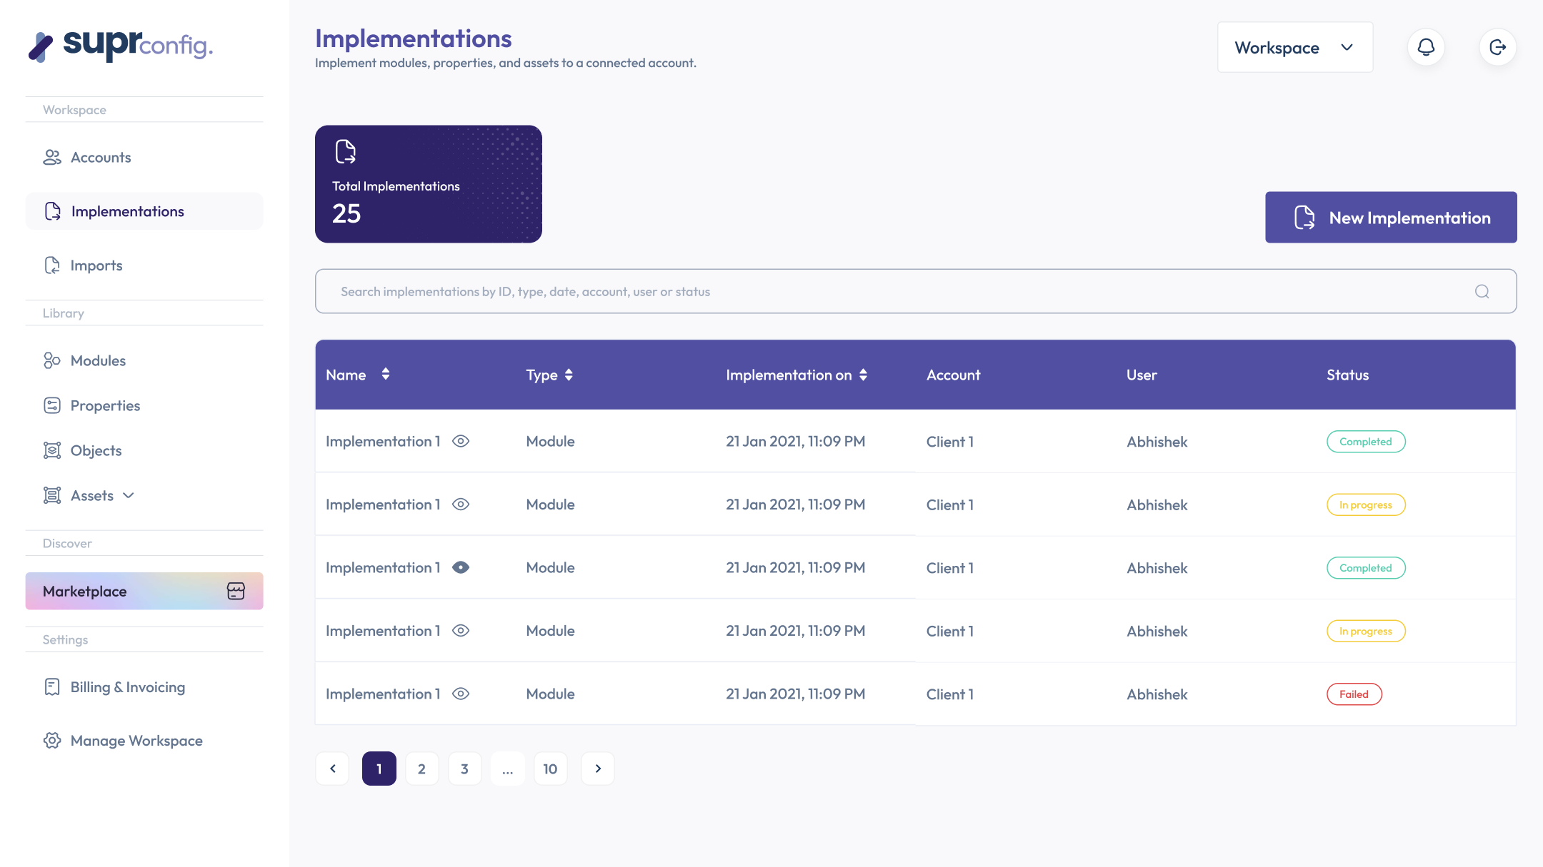Screen dimensions: 1543x867
Task: Expand the Assets submenu chevron
Action: click(129, 495)
